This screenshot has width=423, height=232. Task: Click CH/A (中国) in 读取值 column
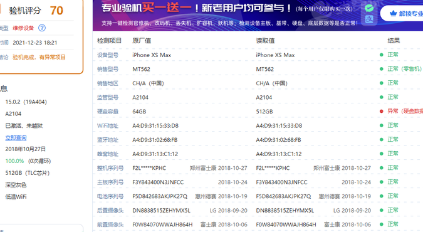271,83
